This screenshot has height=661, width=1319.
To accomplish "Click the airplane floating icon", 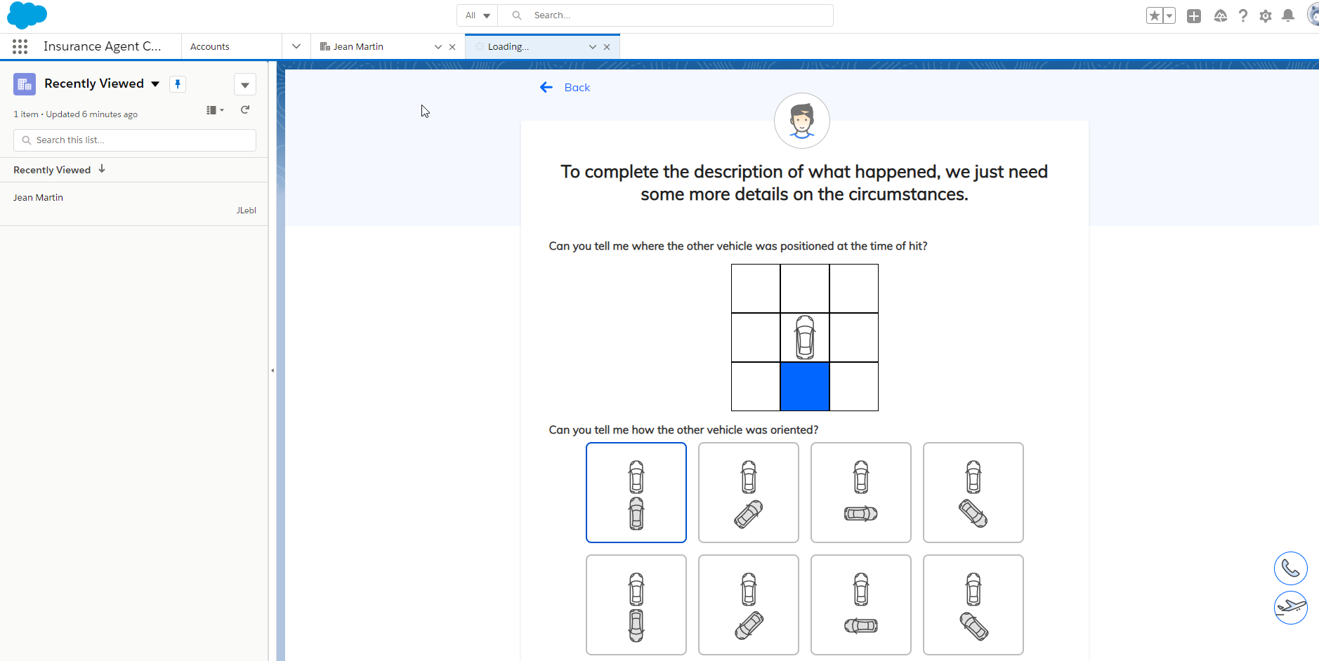I will click(1290, 607).
